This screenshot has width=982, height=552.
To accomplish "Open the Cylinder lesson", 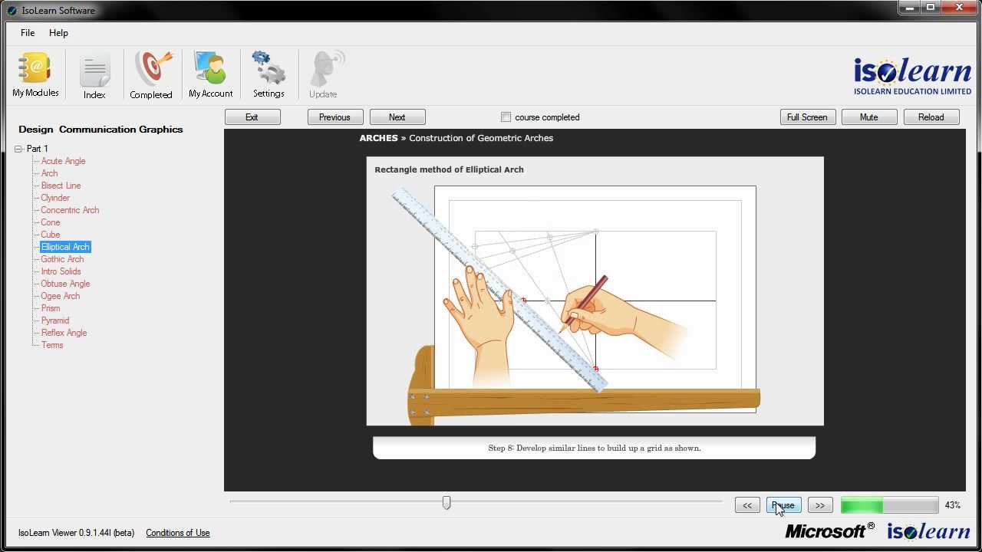I will coord(55,198).
